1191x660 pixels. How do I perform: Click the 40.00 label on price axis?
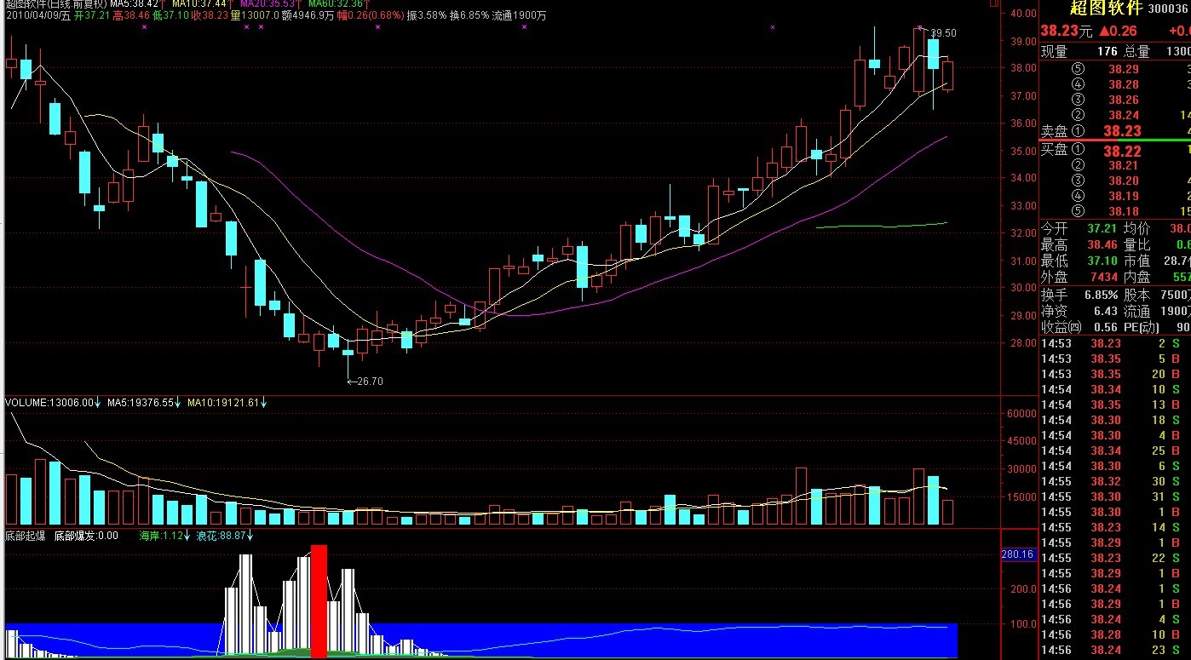pyautogui.click(x=1022, y=14)
